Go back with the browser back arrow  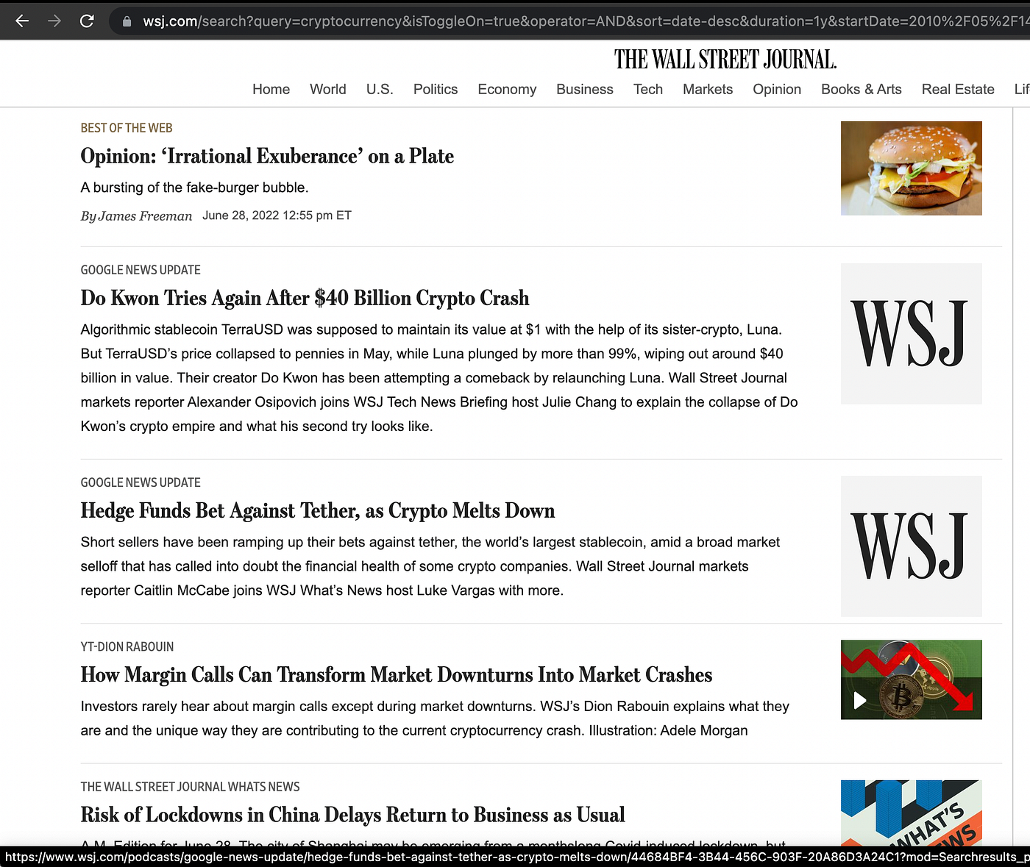(x=22, y=21)
